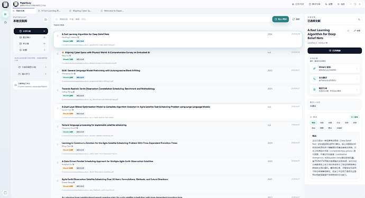Viewport: 365px width, 198px height.
Task: Switch to the library tab before paper tabs
Action: pos(23,11)
